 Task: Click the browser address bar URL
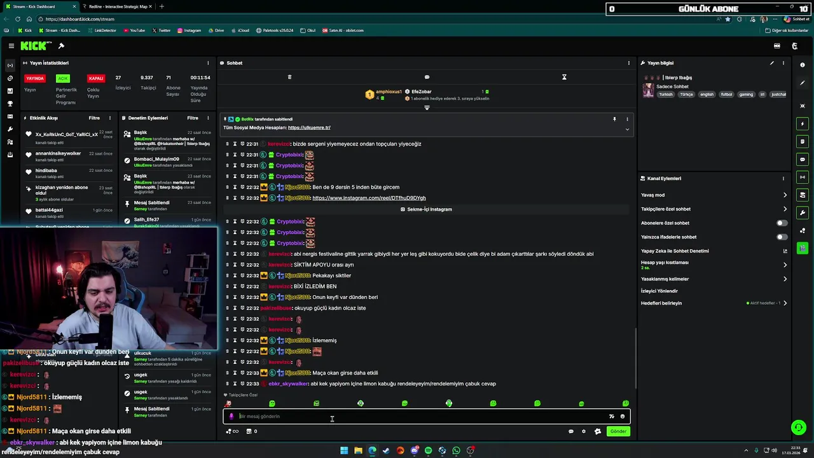[80, 19]
